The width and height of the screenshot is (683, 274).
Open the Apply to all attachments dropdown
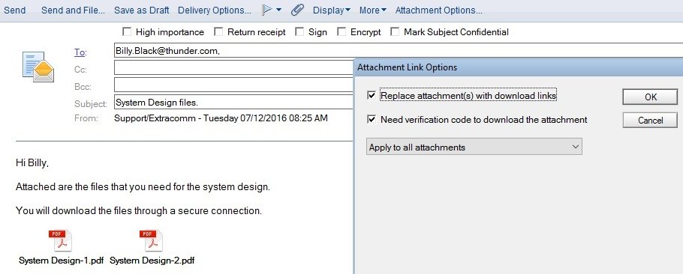coord(474,147)
